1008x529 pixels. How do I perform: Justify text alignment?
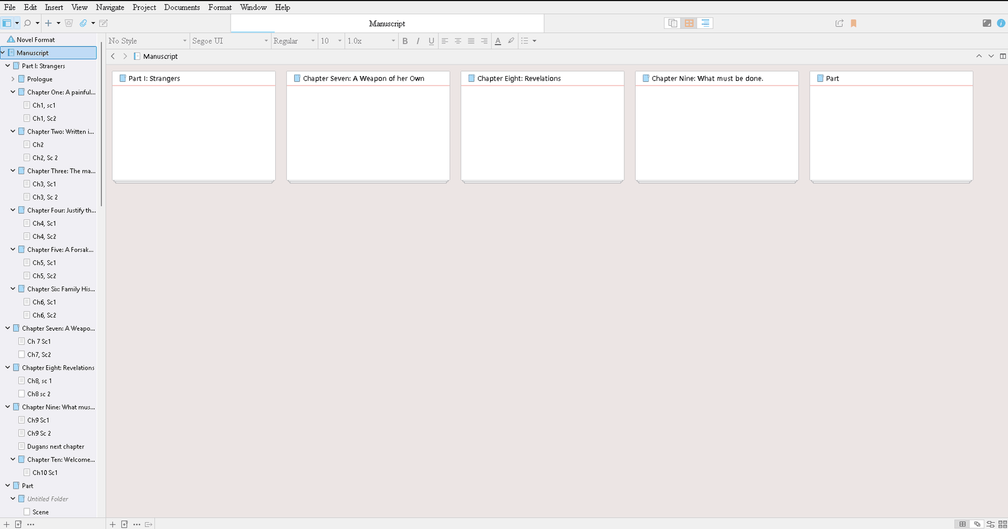click(471, 41)
